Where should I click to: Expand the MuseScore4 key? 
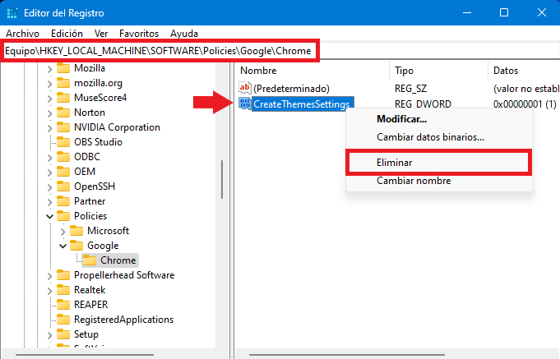click(x=49, y=99)
